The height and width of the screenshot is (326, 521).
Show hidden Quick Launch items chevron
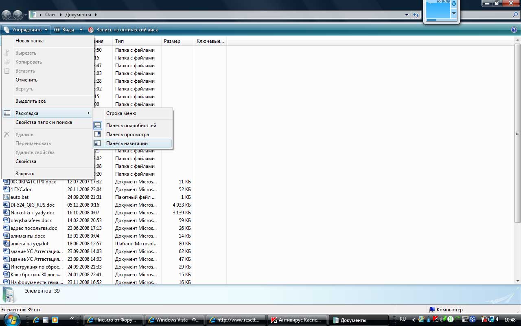coord(72,318)
